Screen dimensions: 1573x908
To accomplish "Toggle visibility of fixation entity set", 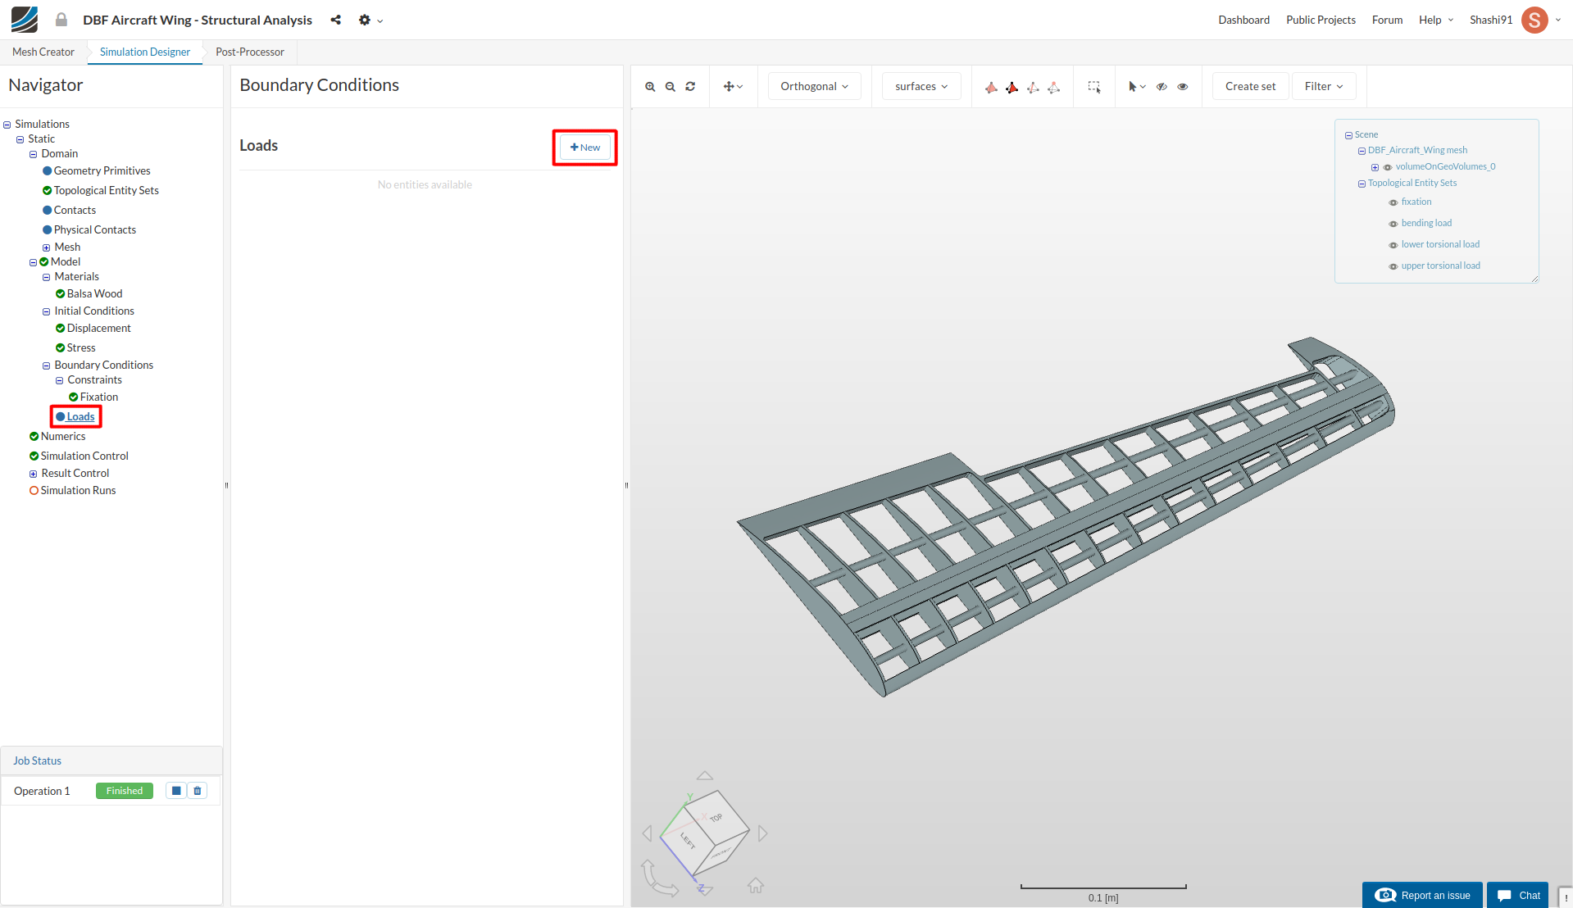I will pos(1393,202).
